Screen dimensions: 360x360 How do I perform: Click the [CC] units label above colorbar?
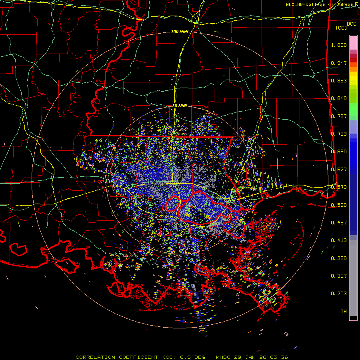click(x=342, y=28)
